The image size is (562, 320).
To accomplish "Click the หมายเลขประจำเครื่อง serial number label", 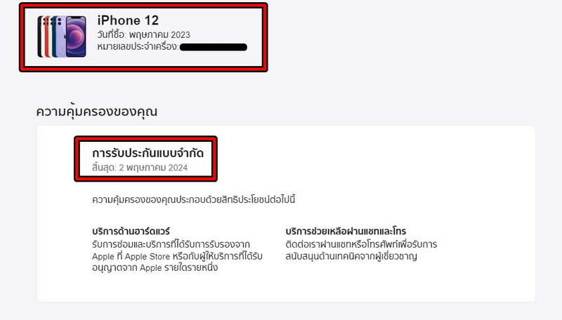I will coord(138,46).
